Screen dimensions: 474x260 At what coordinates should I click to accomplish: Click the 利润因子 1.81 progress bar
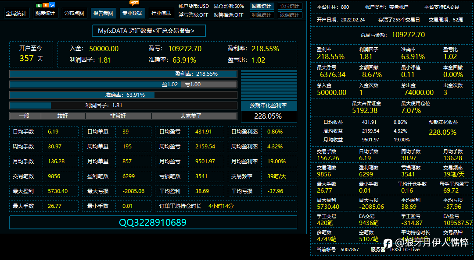pos(123,105)
